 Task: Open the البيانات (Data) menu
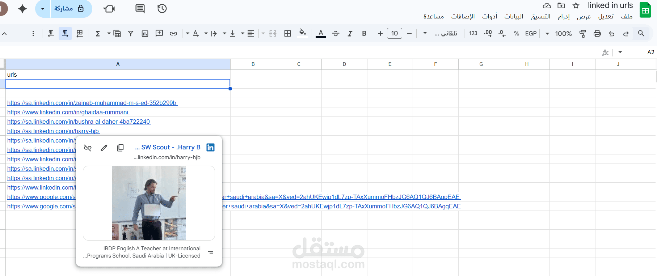pos(514,16)
